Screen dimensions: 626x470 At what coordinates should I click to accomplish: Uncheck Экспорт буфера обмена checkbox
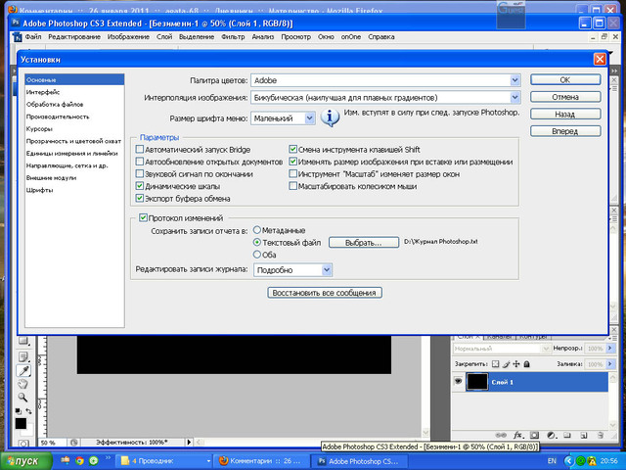[x=139, y=198]
